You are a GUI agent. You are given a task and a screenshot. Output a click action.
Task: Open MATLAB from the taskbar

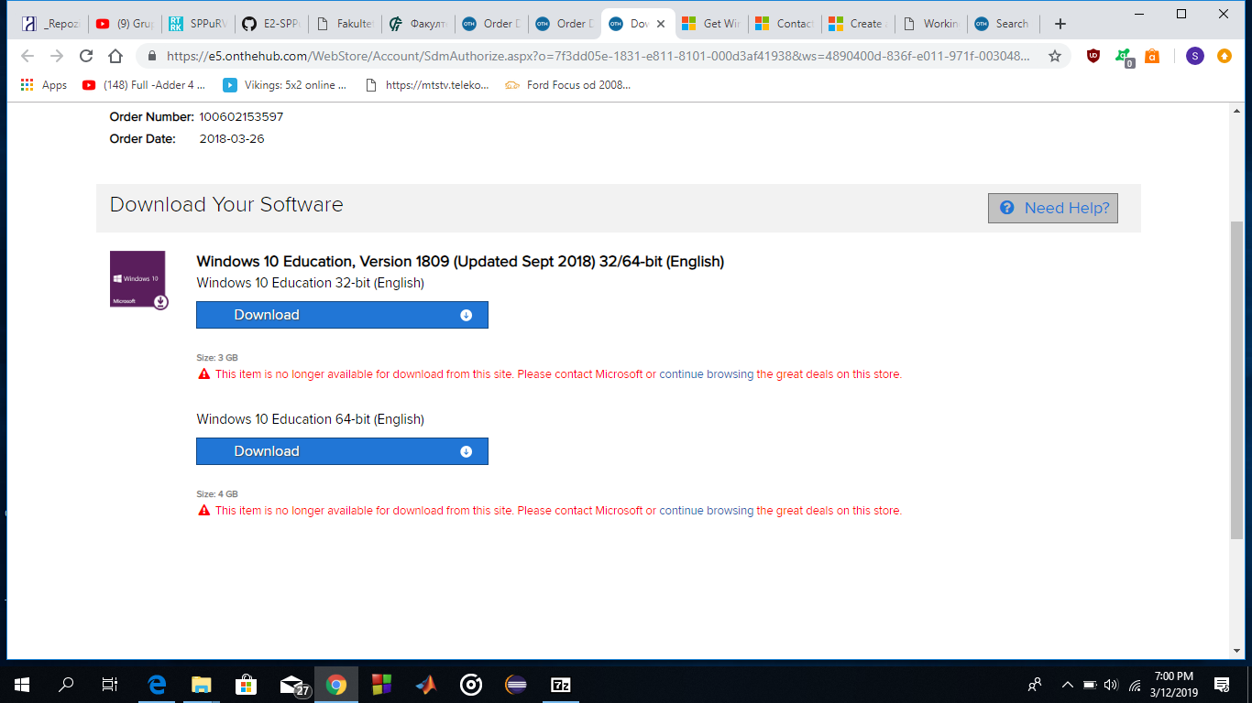pos(426,684)
